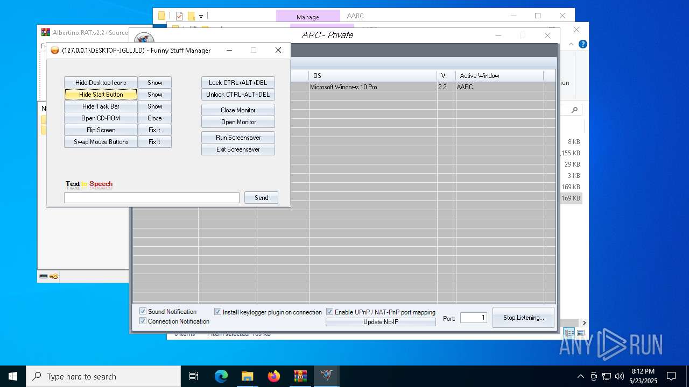Open the Windows Start menu
Screen dimensions: 689x387
pyautogui.click(x=13, y=376)
